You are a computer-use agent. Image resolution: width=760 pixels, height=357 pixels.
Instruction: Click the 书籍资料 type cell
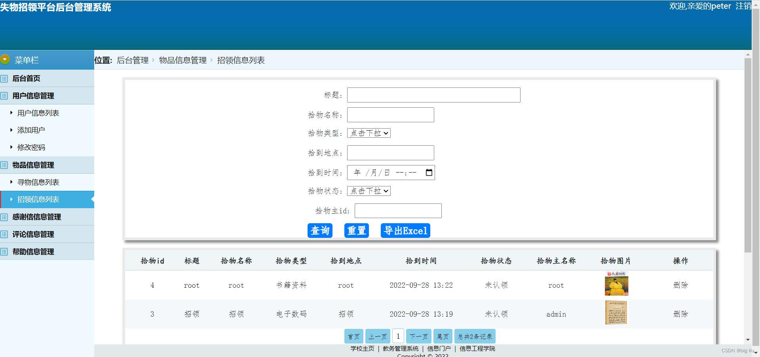(291, 285)
